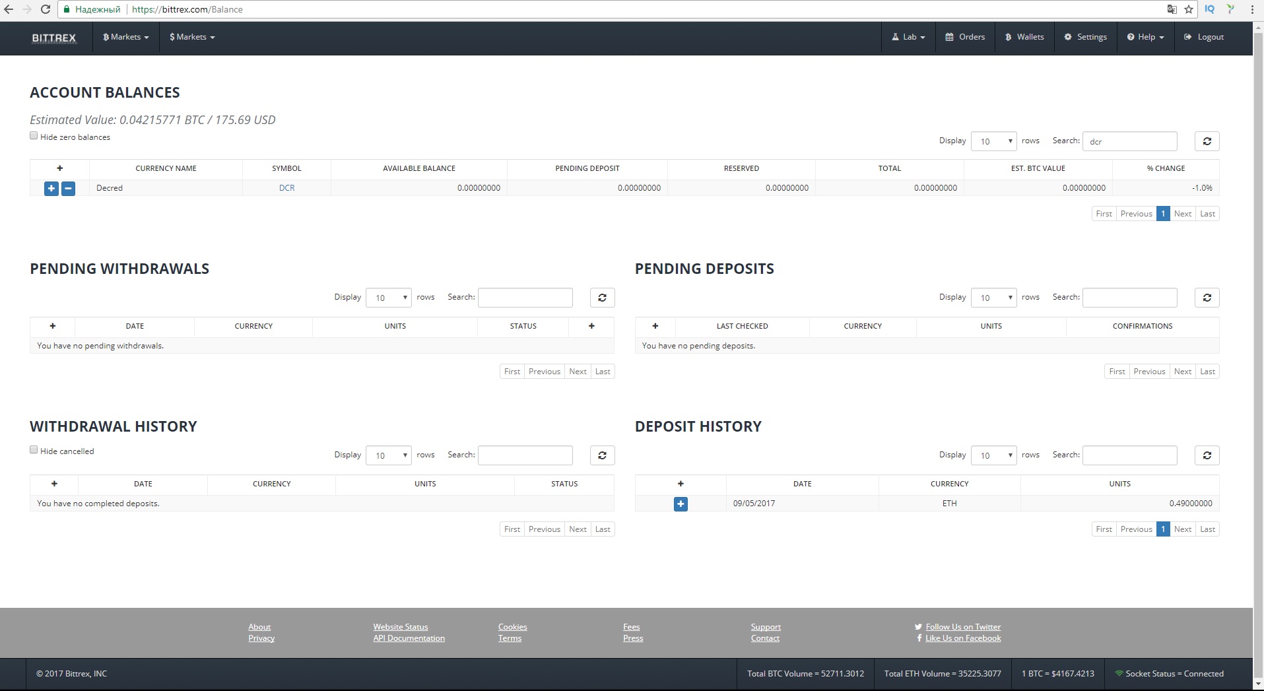Open Account Balances rows display dropdown
The width and height of the screenshot is (1264, 691).
pyautogui.click(x=994, y=141)
